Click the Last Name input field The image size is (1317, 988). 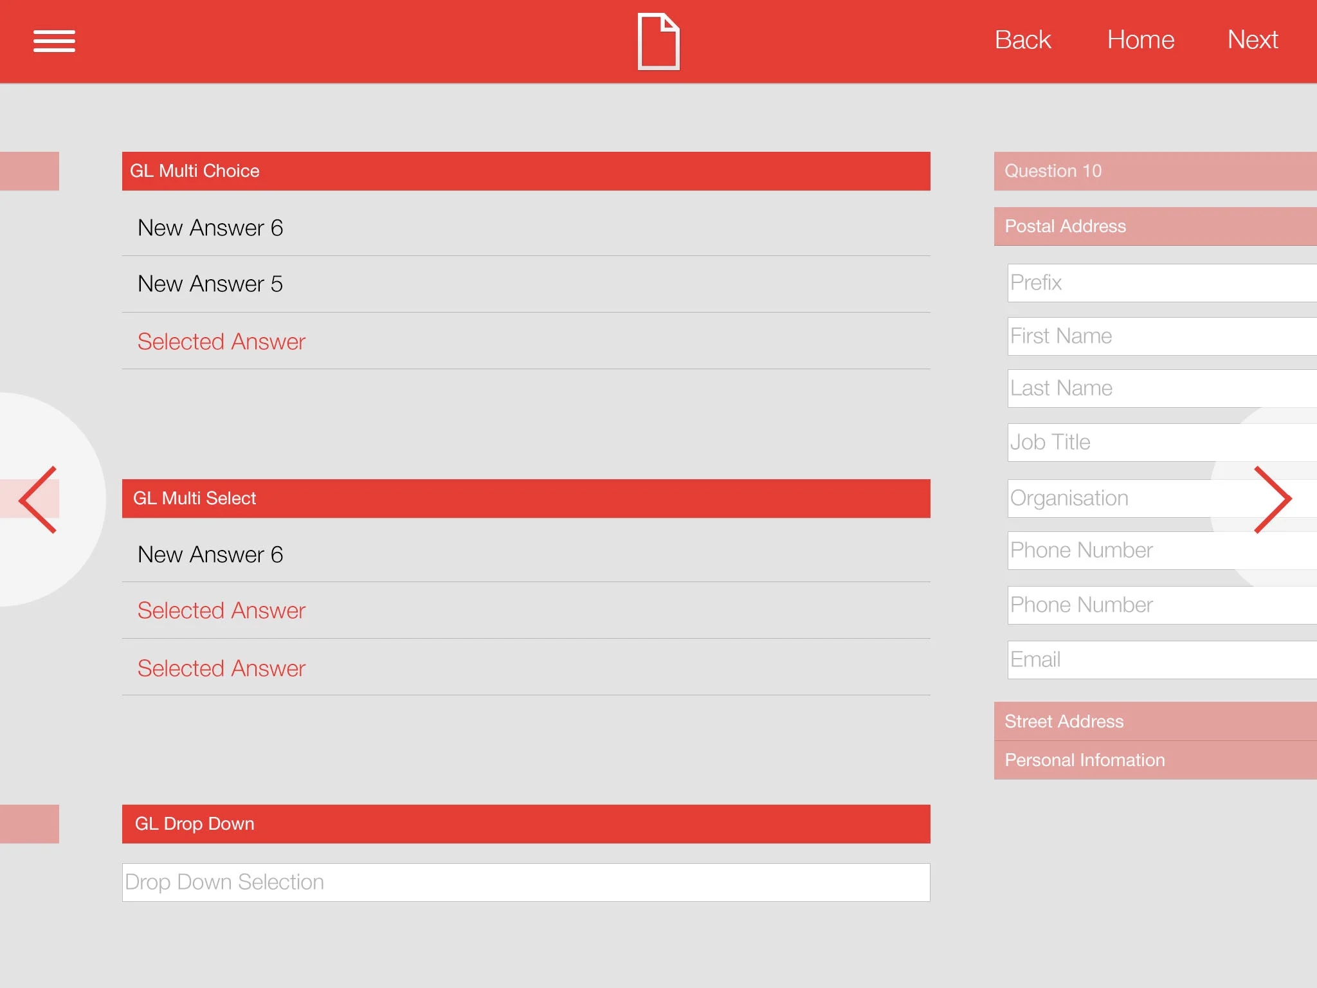1162,389
